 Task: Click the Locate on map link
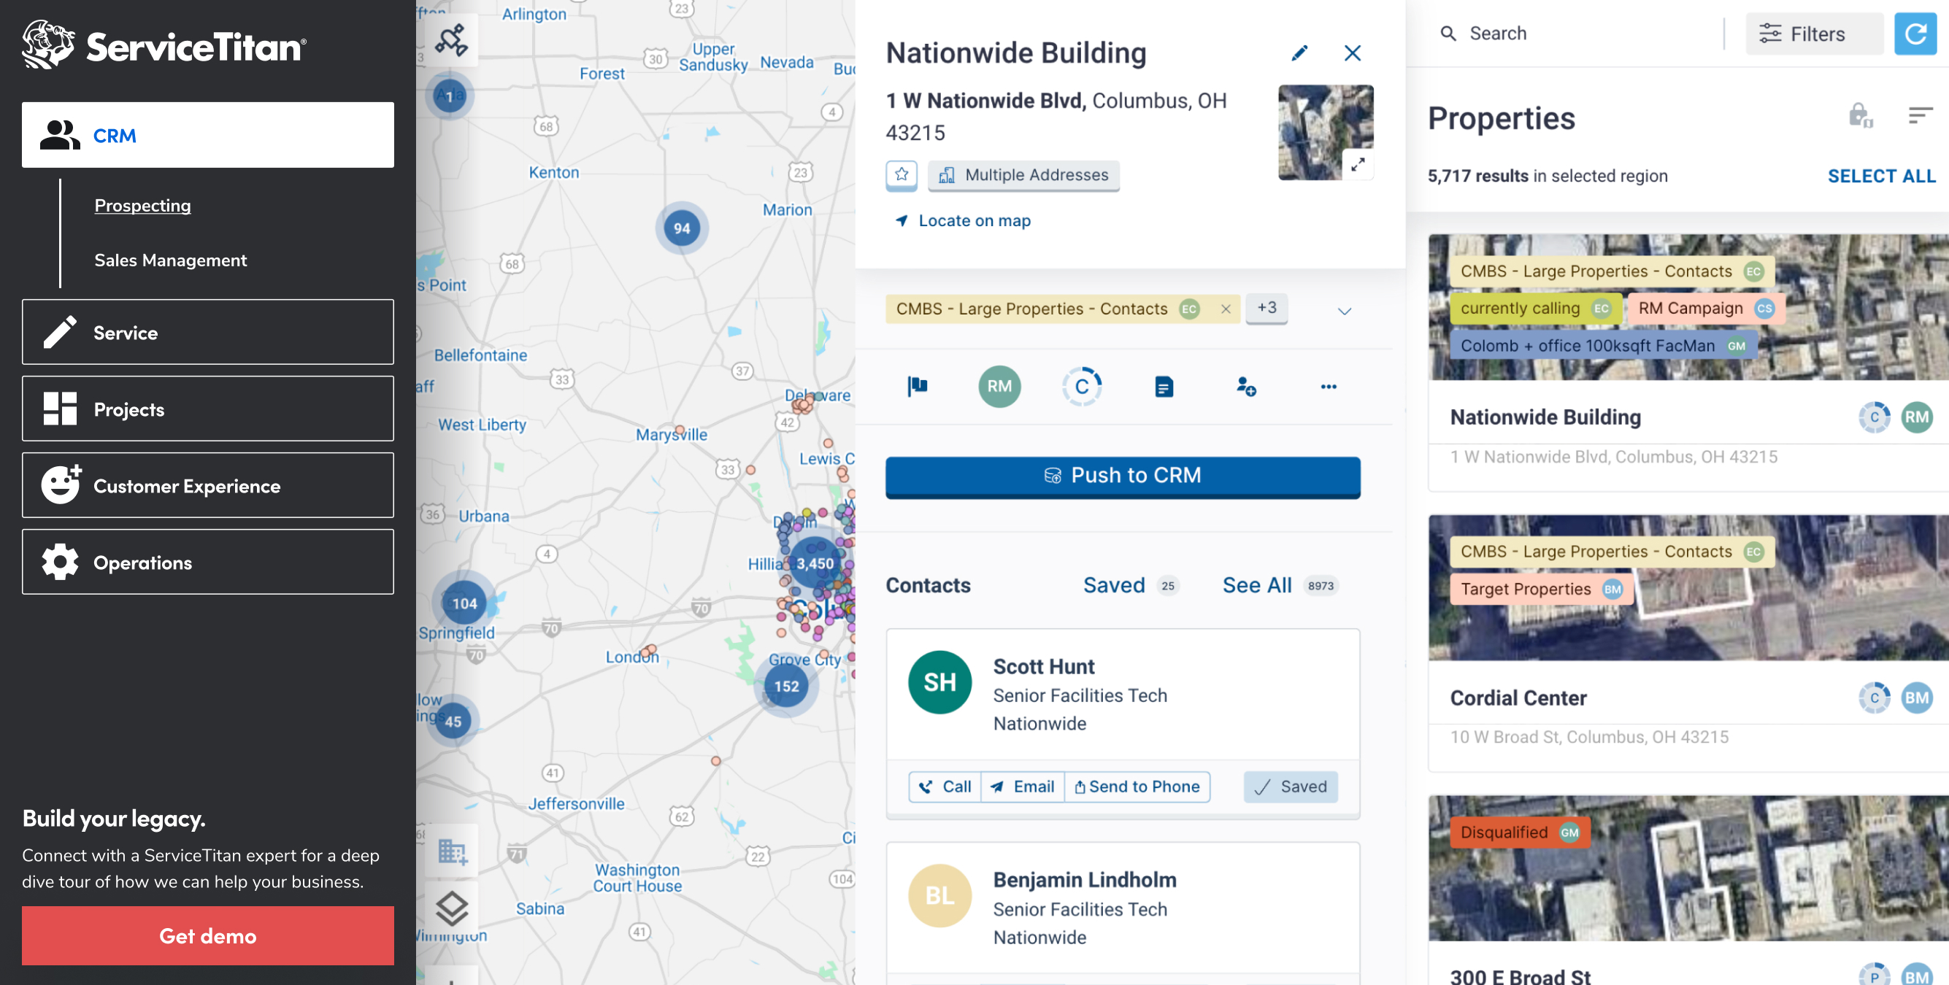click(x=974, y=221)
